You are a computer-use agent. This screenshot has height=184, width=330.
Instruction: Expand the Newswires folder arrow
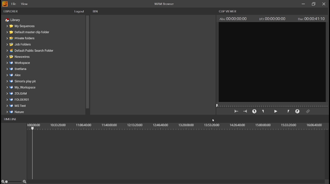pos(7,57)
